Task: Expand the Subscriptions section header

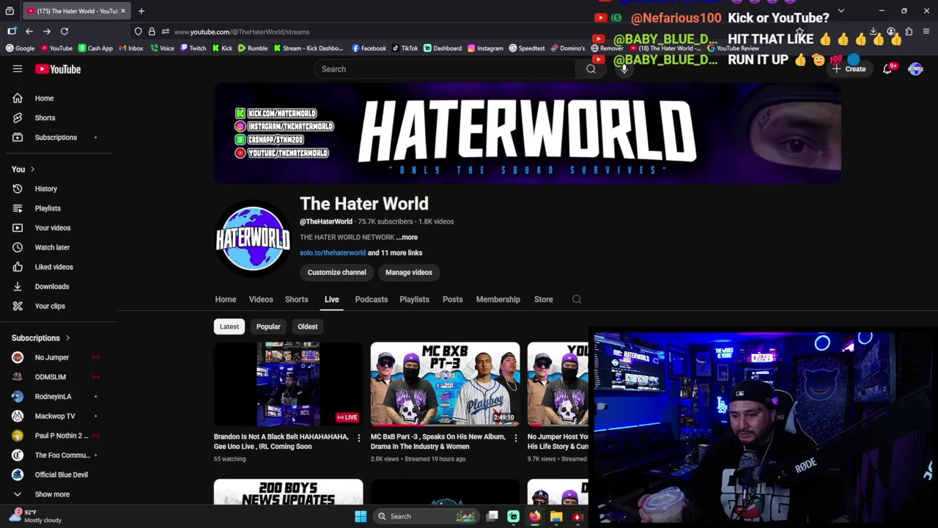Action: [x=41, y=338]
